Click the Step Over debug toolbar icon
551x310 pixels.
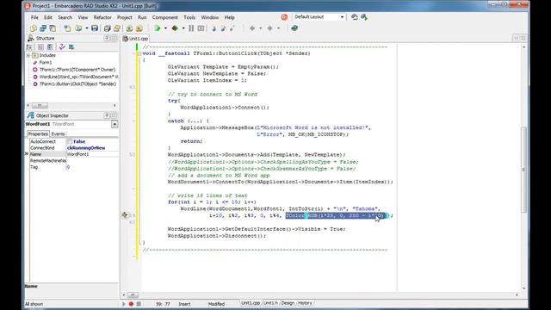pyautogui.click(x=223, y=28)
